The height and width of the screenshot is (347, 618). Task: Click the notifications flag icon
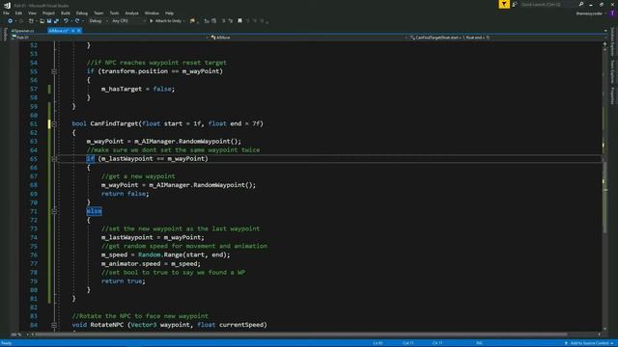click(x=504, y=4)
